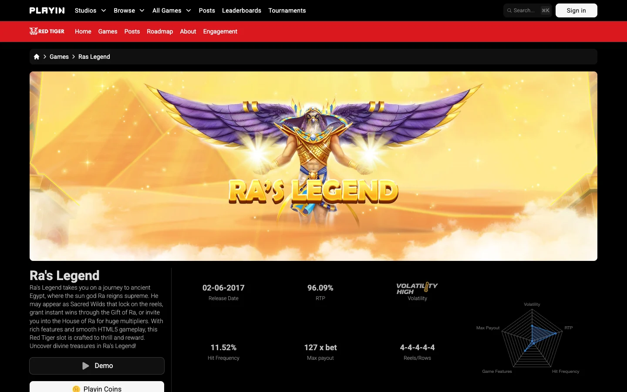Image resolution: width=627 pixels, height=392 pixels.
Task: Click the Max Payout radar chart label
Action: pyautogui.click(x=488, y=328)
